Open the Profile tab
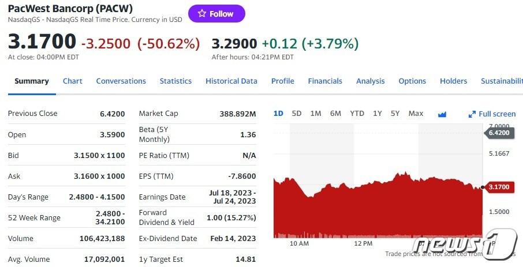The height and width of the screenshot is (267, 523). (x=282, y=81)
